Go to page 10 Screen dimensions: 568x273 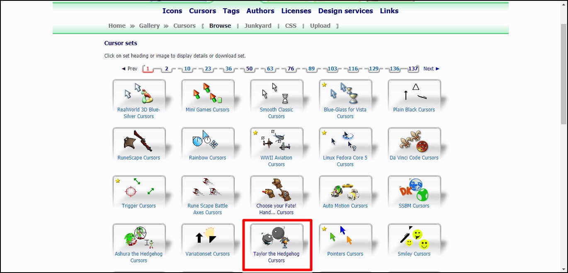point(187,69)
